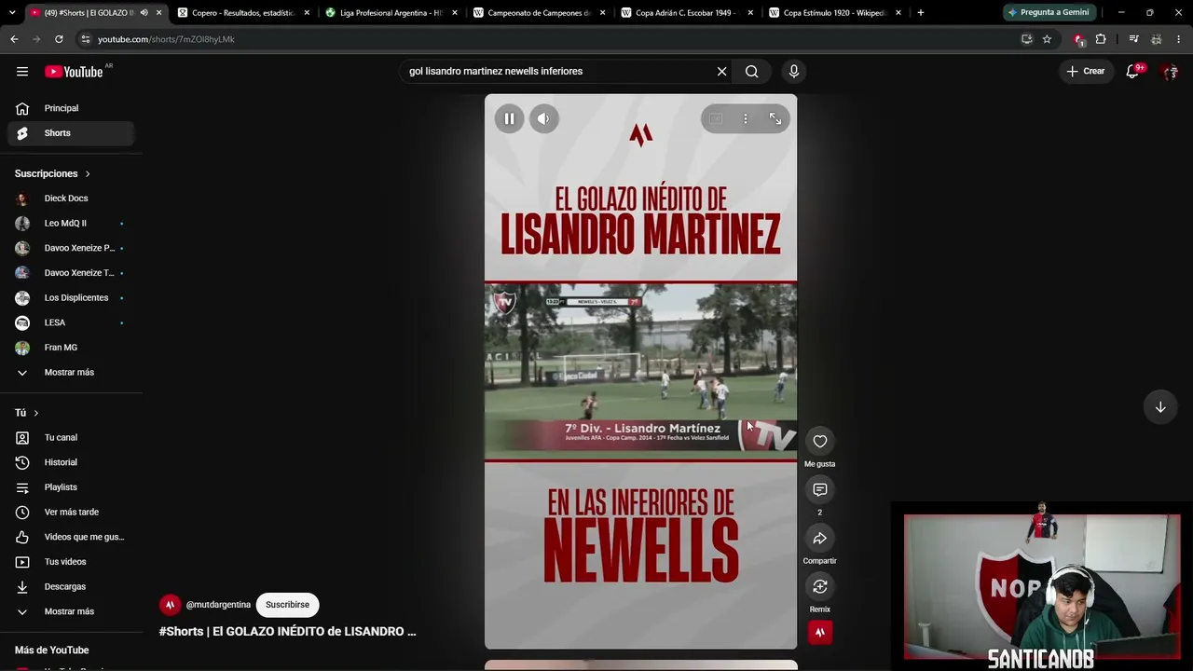Reload the YouTube page
This screenshot has height=671, width=1193.
(59, 39)
